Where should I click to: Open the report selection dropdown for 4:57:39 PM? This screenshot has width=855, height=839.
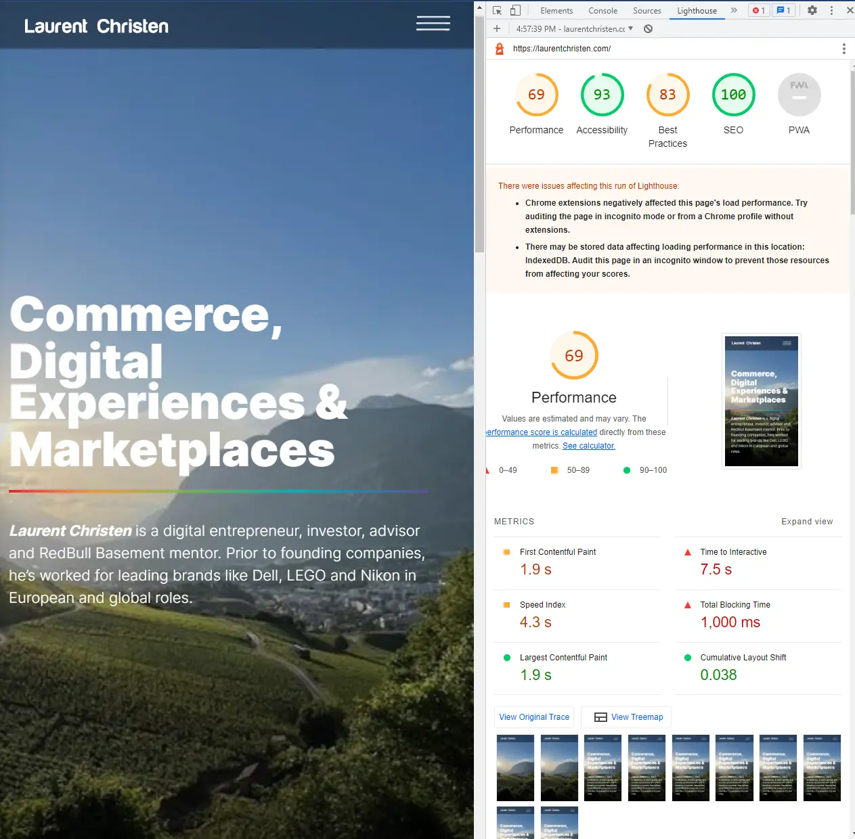click(574, 28)
